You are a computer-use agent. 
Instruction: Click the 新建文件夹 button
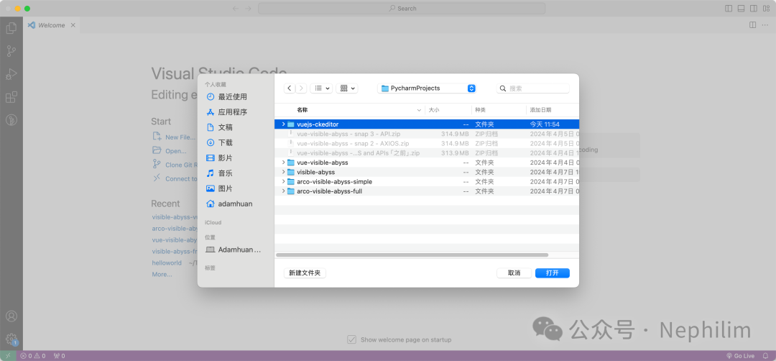[x=305, y=273]
